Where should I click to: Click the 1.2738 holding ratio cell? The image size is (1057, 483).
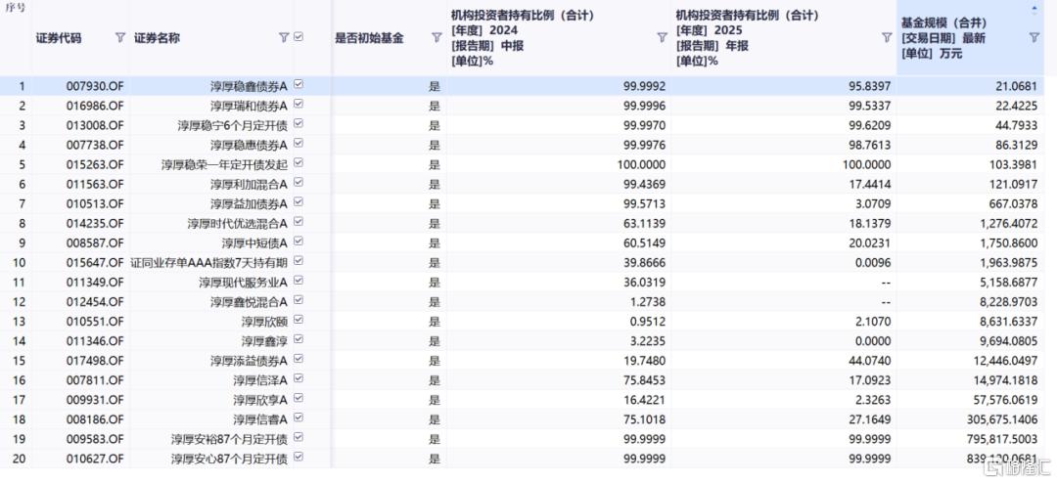pos(647,302)
